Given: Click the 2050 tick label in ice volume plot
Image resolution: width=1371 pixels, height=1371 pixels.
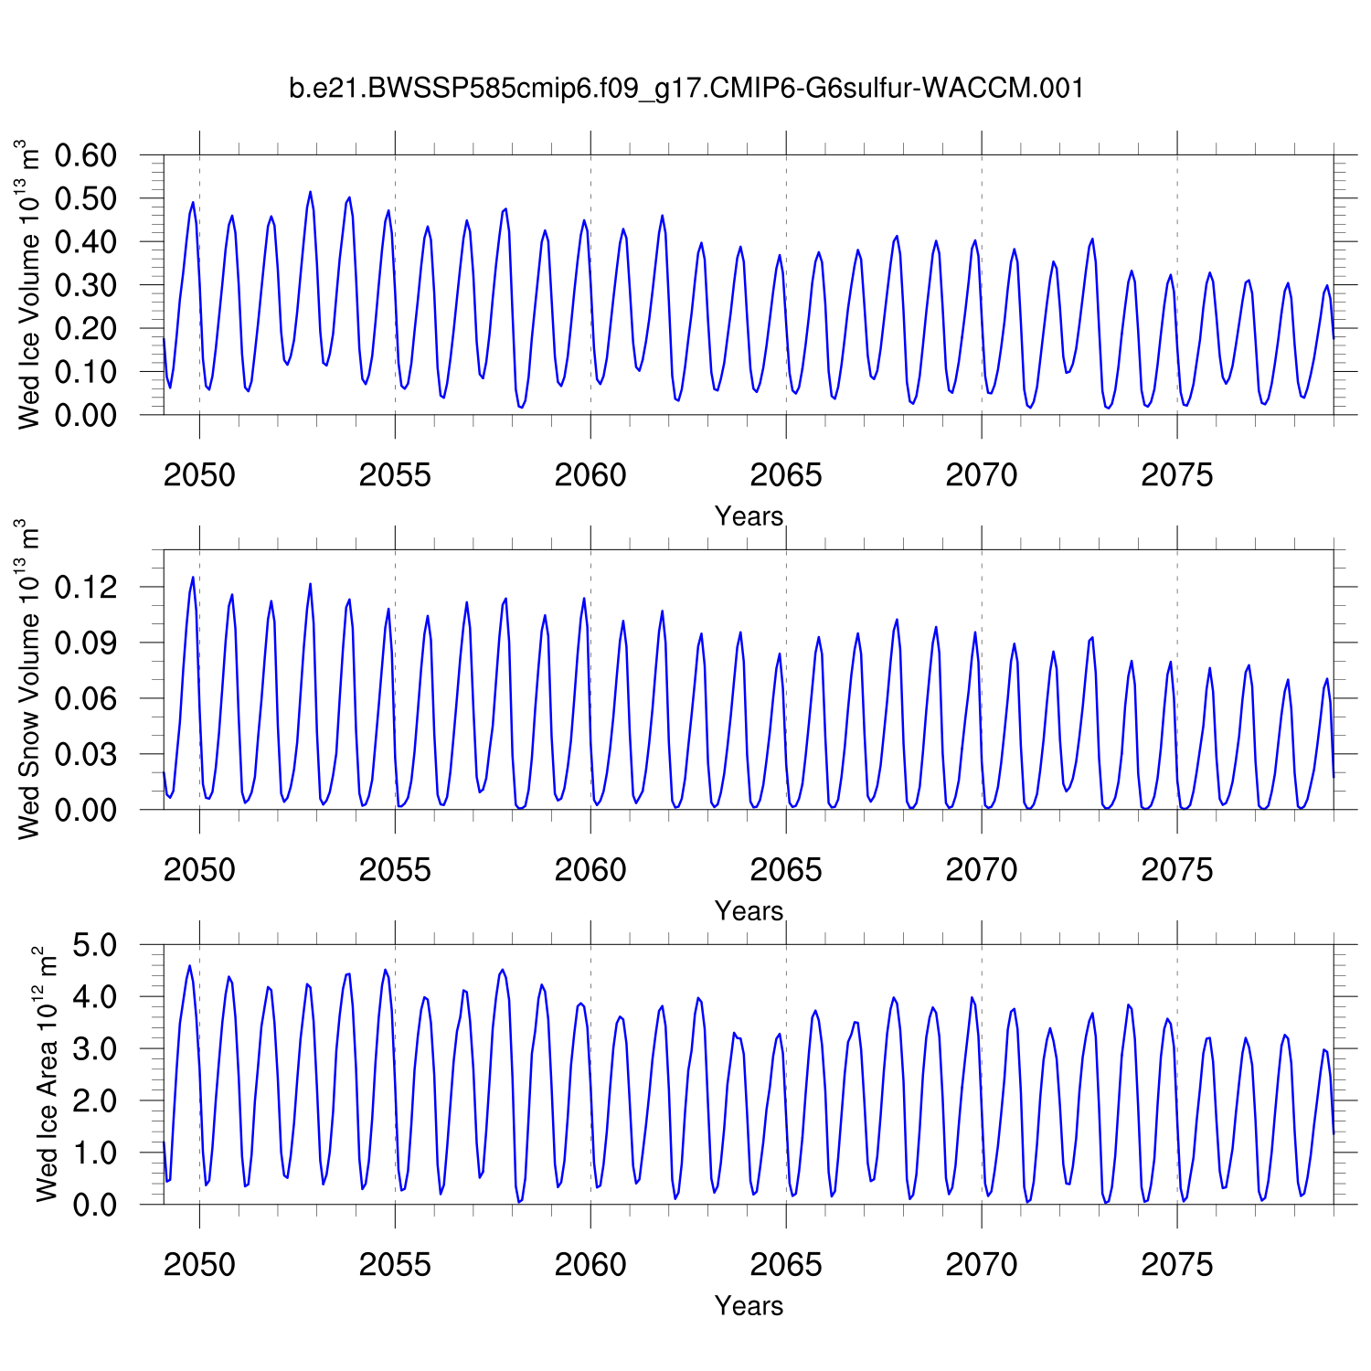Looking at the screenshot, I should click(199, 475).
